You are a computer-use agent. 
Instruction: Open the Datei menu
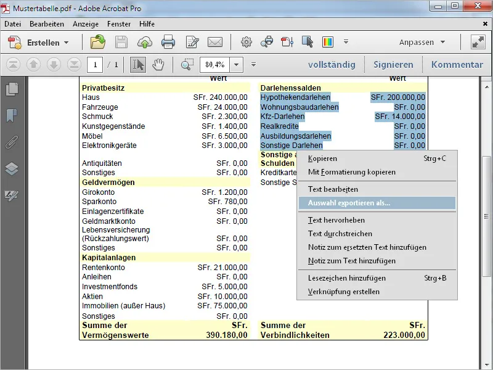12,24
